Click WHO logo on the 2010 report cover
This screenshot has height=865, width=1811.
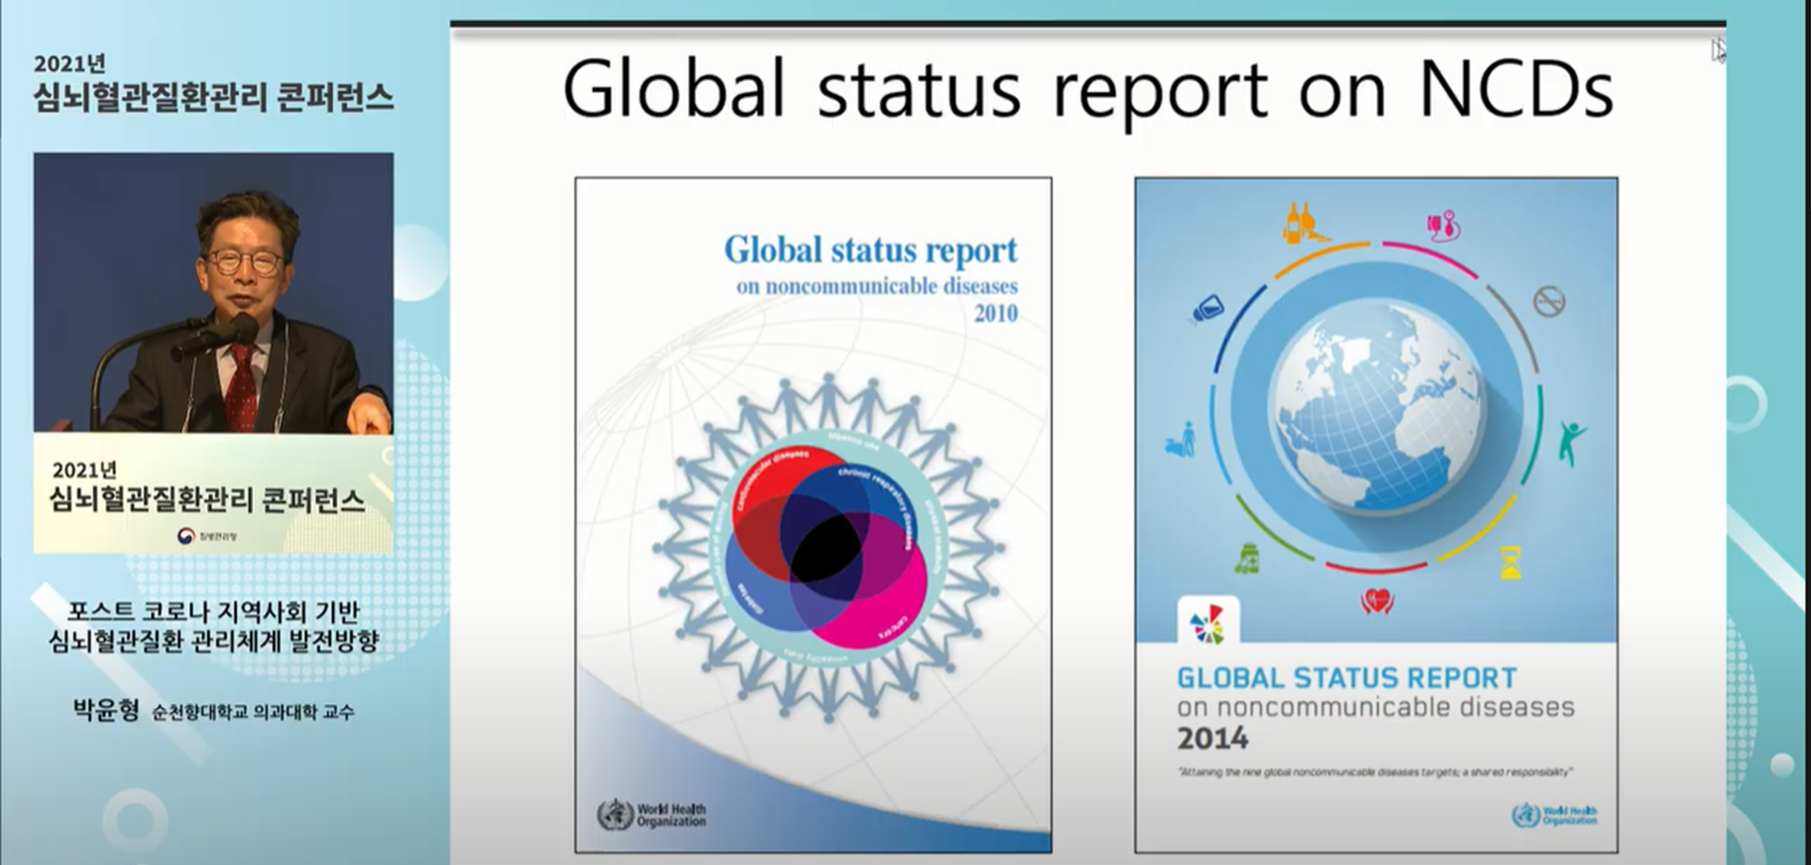[651, 814]
